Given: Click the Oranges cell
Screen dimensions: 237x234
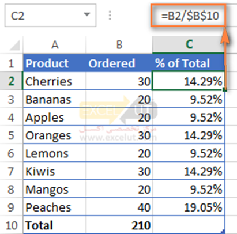Looking at the screenshot, I should [x=55, y=135].
